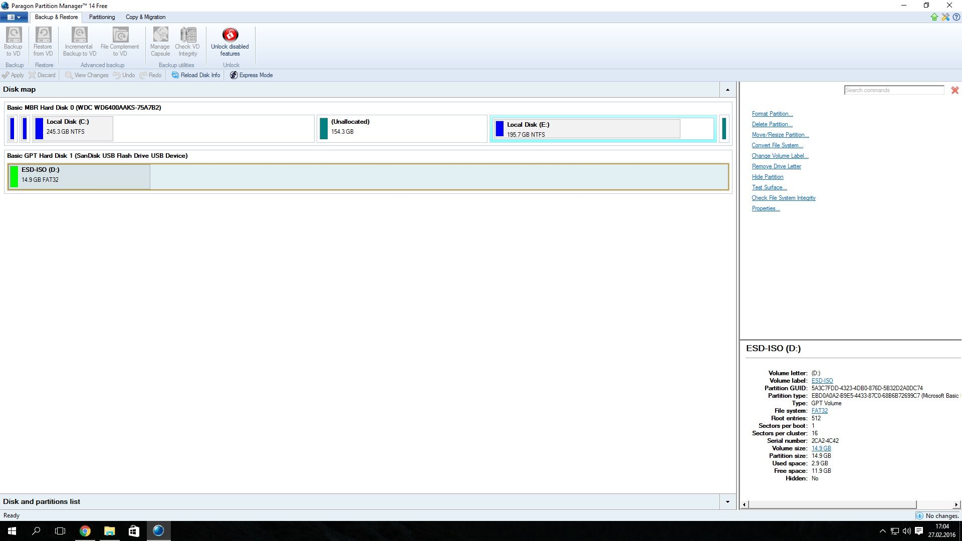This screenshot has height=541, width=962.
Task: Select the Unallocated 154.3 GB block
Action: point(401,129)
